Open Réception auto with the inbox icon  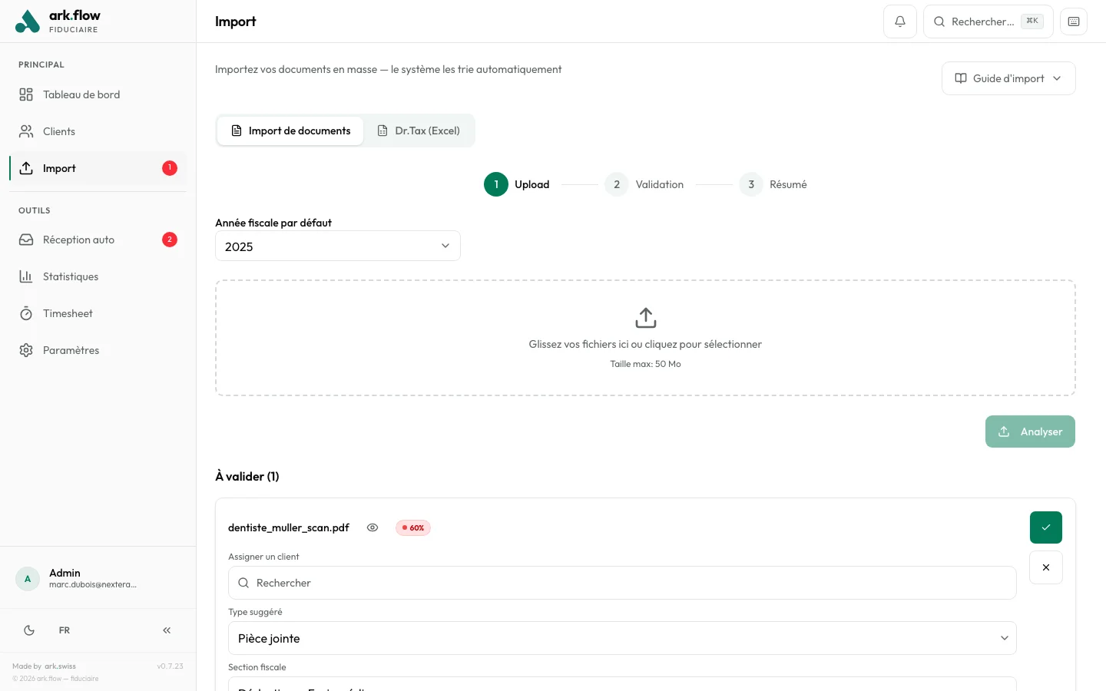coord(26,240)
